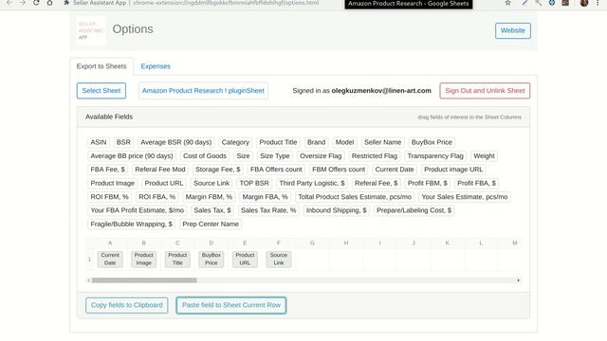Viewport: 607px width, 341px height.
Task: Open the Website link button
Action: coord(513,30)
